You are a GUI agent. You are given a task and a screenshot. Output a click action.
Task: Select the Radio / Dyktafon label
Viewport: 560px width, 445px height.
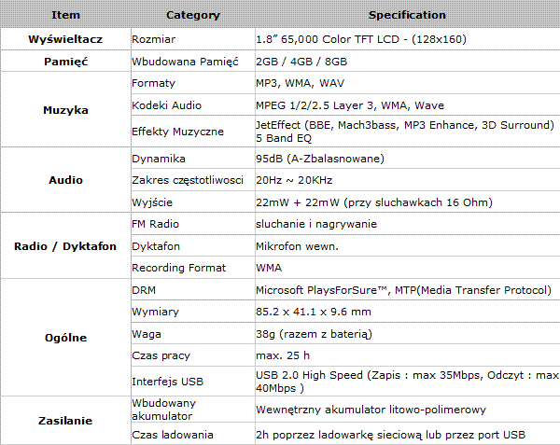coord(65,246)
